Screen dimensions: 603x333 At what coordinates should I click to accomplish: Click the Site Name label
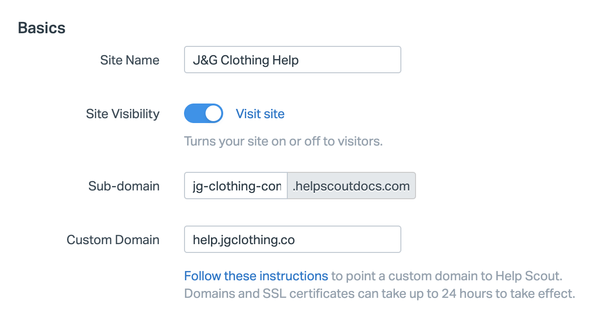click(x=130, y=60)
